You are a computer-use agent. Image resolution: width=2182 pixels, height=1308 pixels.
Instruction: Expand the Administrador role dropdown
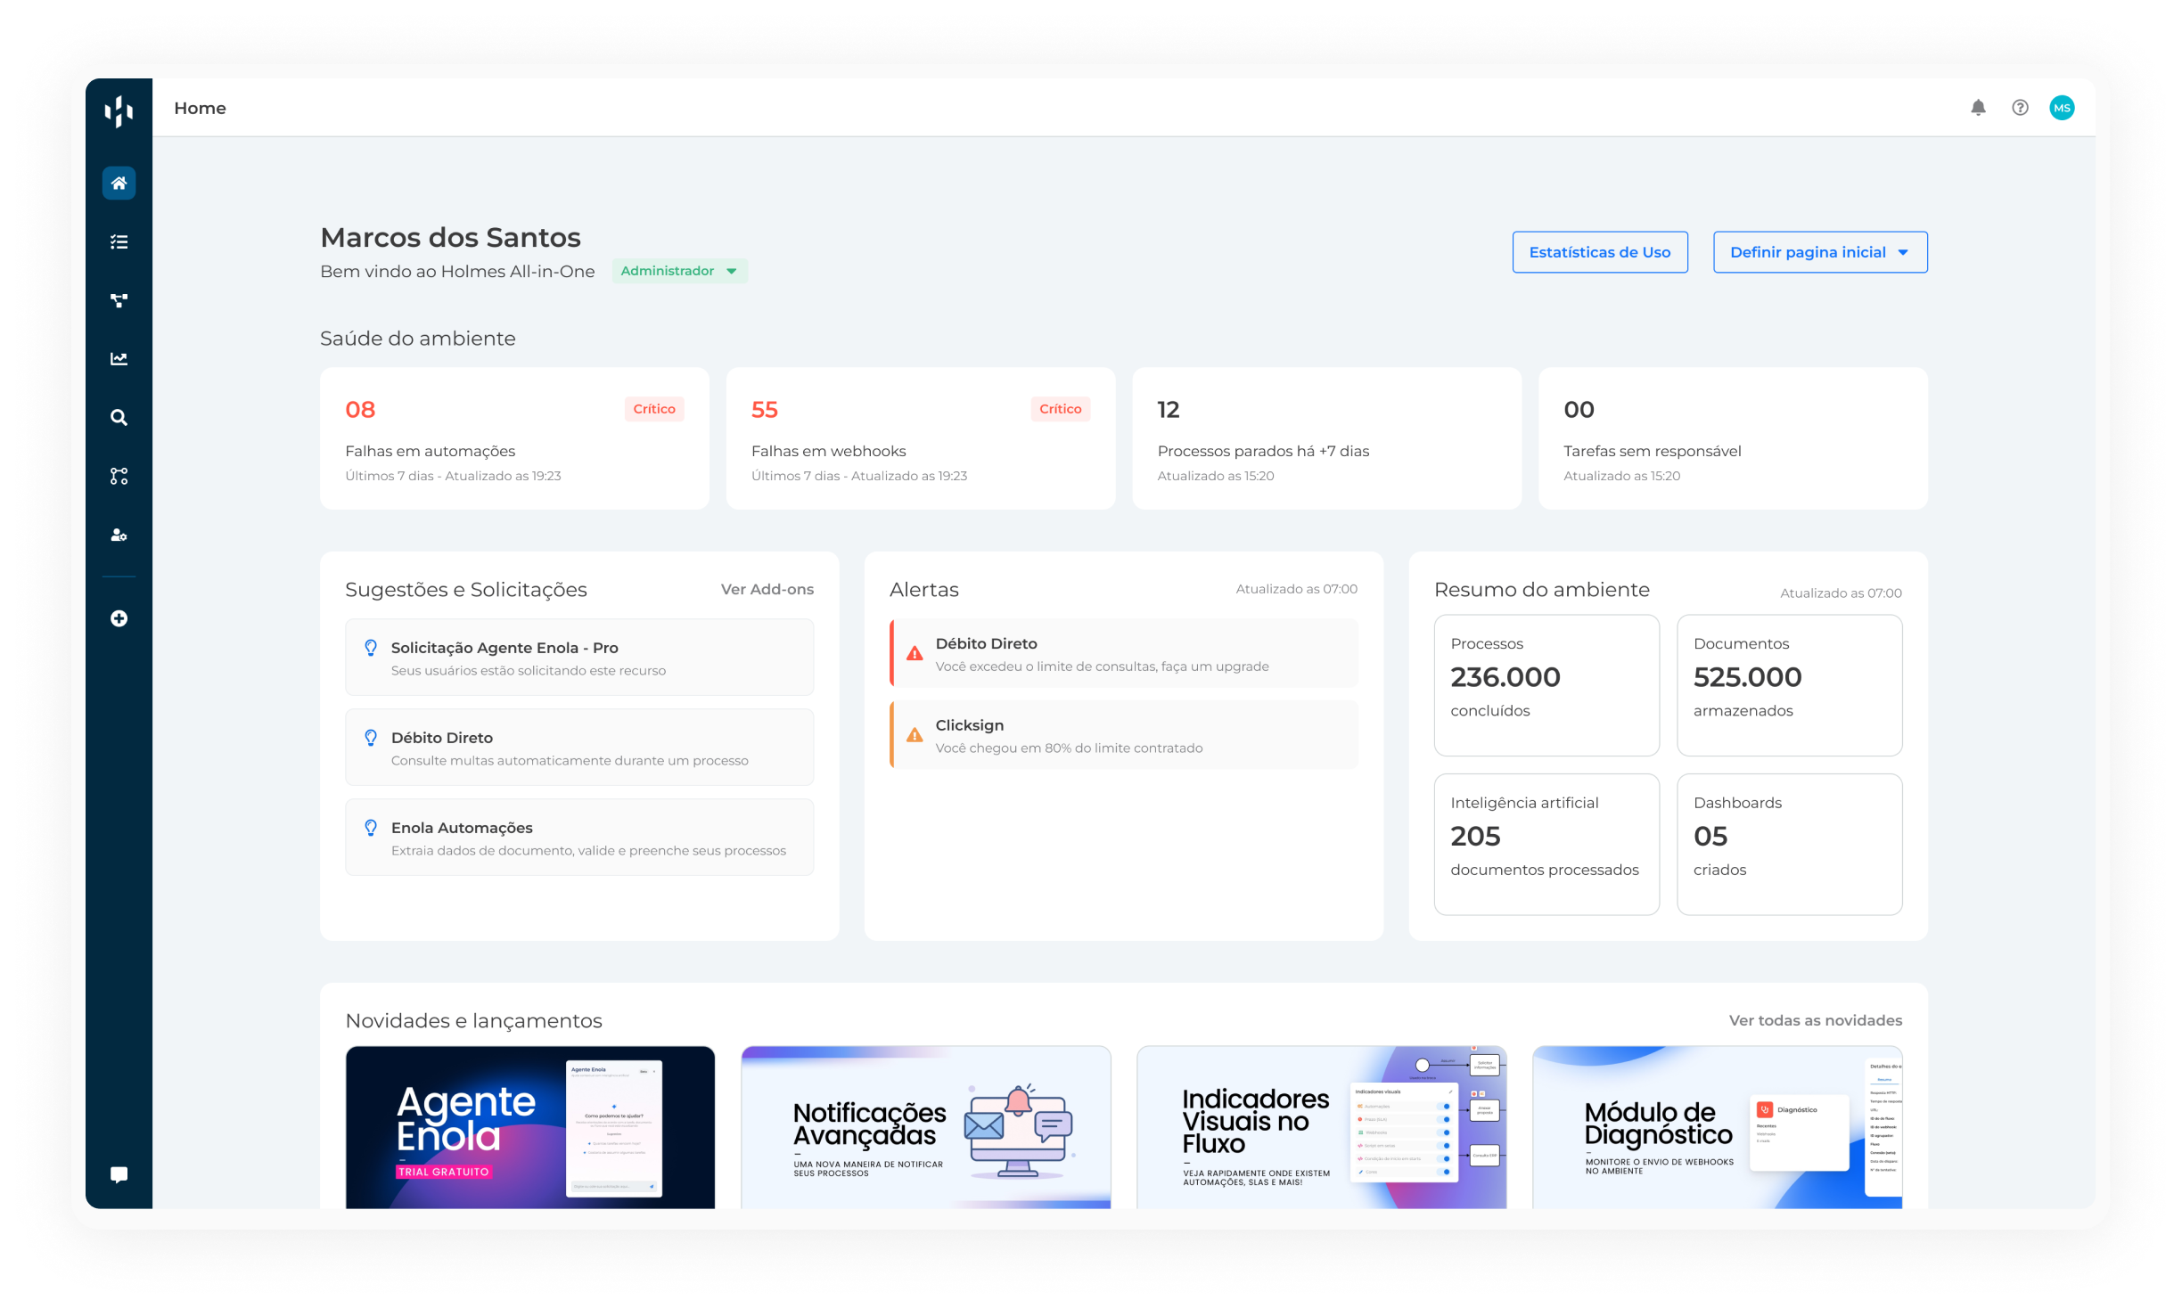[x=679, y=271]
